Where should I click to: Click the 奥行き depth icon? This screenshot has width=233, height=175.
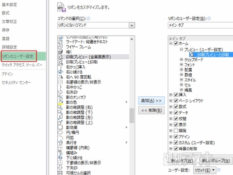click(60, 142)
